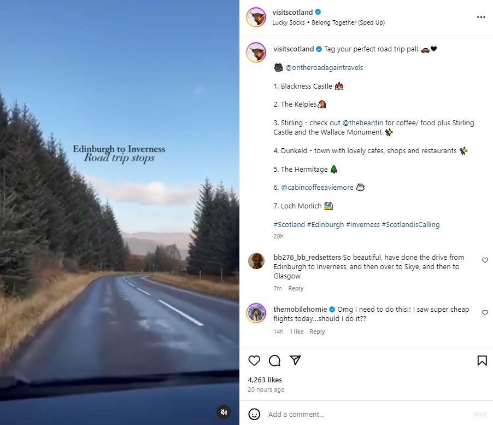Like the comment from bb276_bb_redsetters

pyautogui.click(x=485, y=260)
